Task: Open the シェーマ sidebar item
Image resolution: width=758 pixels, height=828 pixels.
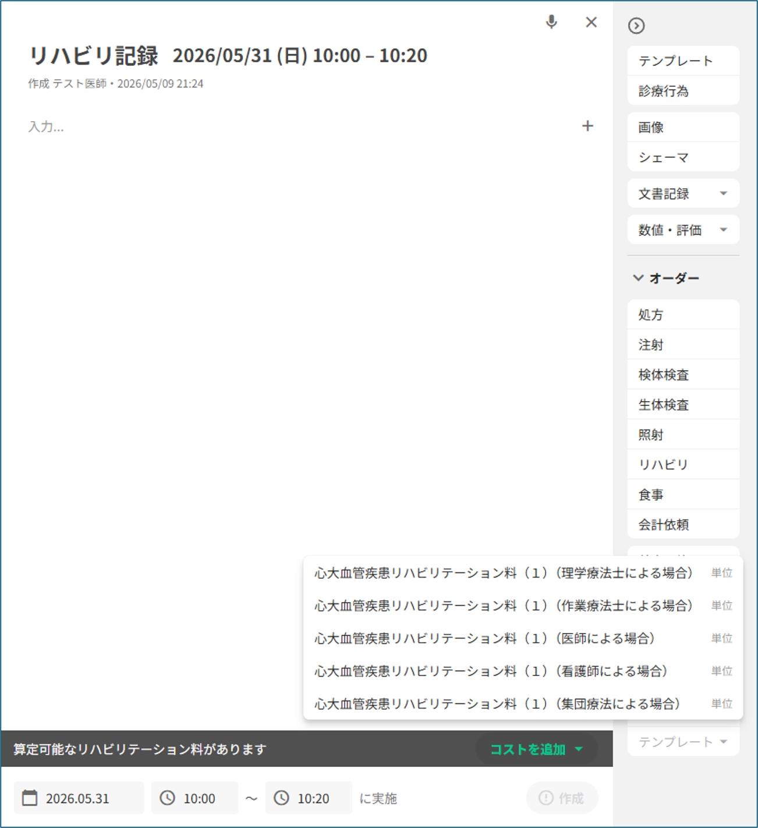Action: pyautogui.click(x=683, y=157)
